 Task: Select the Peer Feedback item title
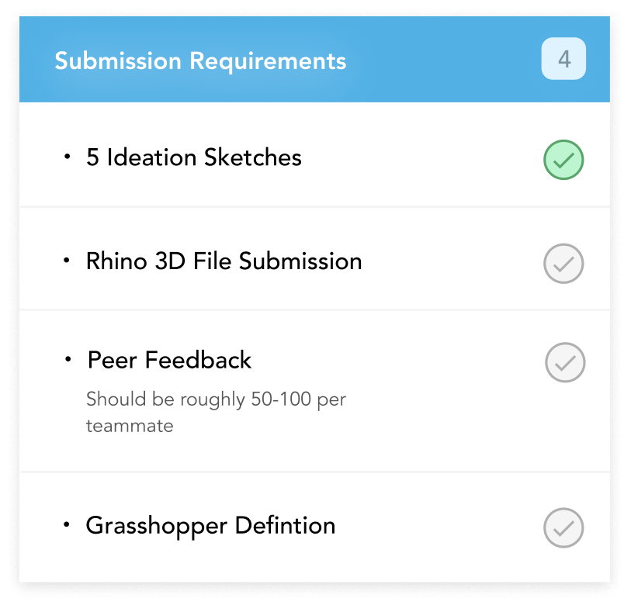(169, 360)
